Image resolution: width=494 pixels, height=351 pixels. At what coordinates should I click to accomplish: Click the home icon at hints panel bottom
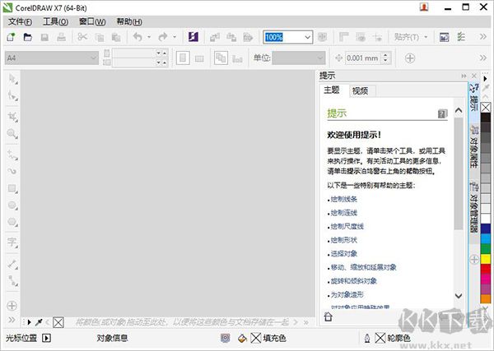328,316
